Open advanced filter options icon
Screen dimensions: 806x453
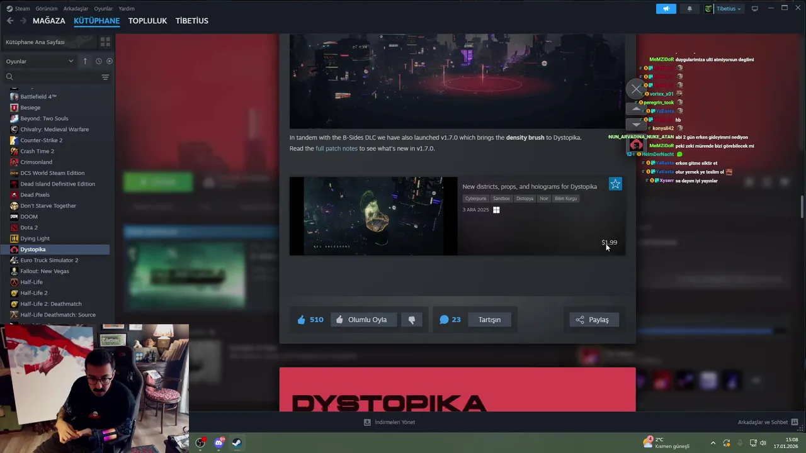(105, 77)
